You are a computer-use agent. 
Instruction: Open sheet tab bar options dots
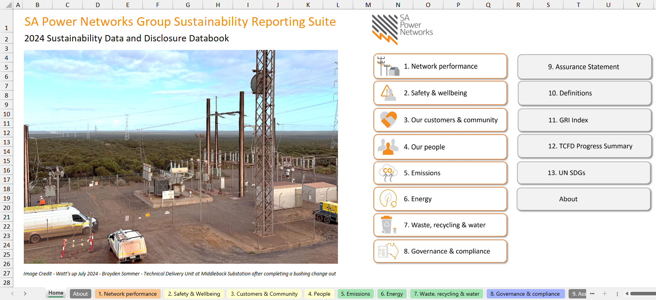tap(617, 294)
